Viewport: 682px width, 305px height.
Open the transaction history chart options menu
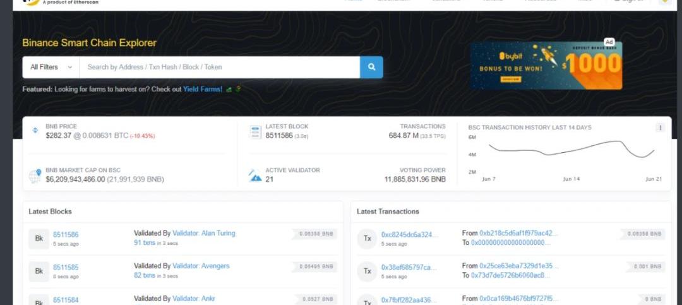pyautogui.click(x=661, y=128)
